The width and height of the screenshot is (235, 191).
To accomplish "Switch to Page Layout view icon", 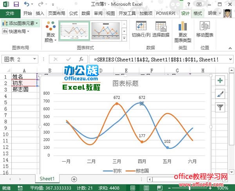I will (x=146, y=188).
